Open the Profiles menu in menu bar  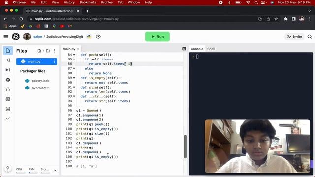tap(107, 2)
